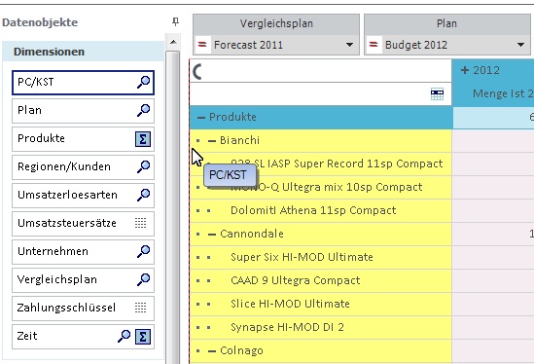Click magnifier icon in Vergleichsplan dimension row
The image size is (534, 364).
click(x=143, y=279)
